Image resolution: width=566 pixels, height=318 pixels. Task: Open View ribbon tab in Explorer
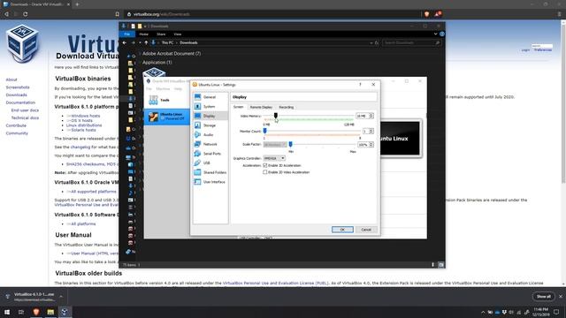point(177,34)
